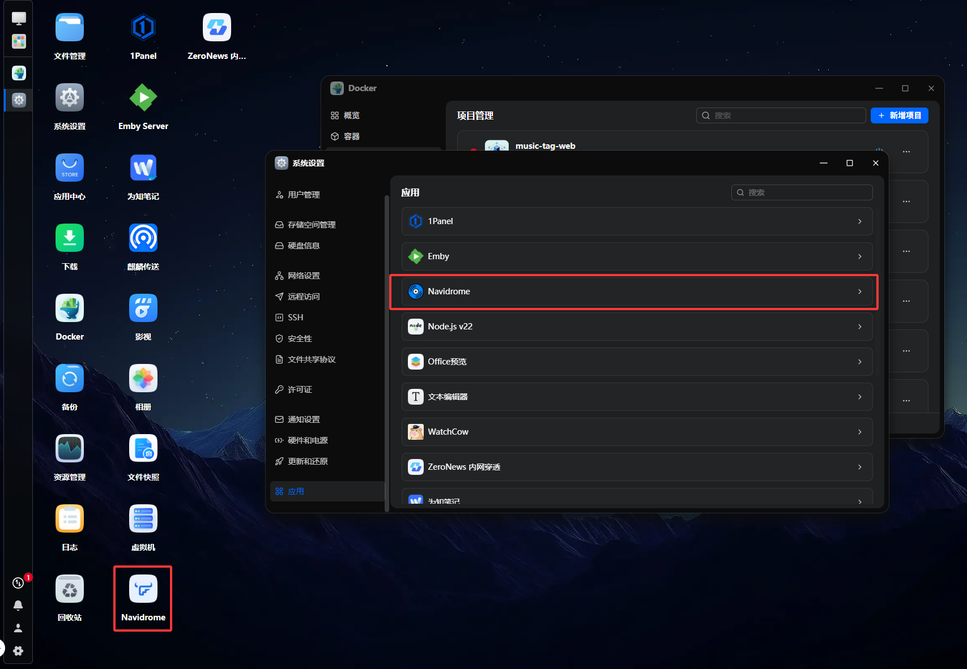Open the 虚拟机 virtual machine app
Viewport: 967px width, 669px height.
click(143, 520)
